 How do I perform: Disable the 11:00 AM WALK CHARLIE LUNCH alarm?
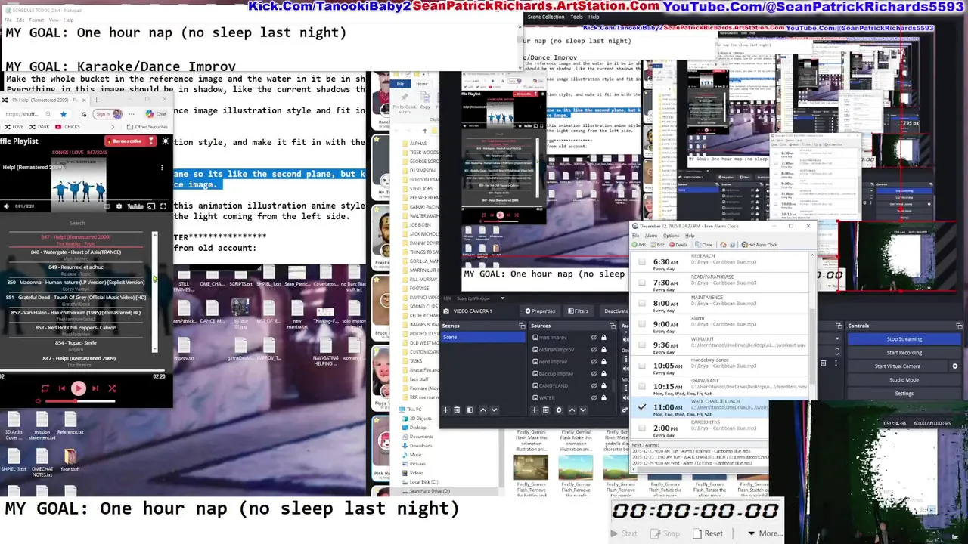coord(642,407)
